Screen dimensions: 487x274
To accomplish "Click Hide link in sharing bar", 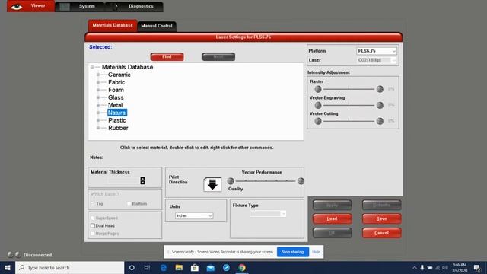I will click(316, 252).
